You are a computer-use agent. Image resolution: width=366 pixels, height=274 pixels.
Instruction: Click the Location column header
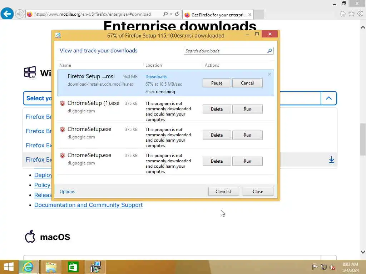[154, 65]
